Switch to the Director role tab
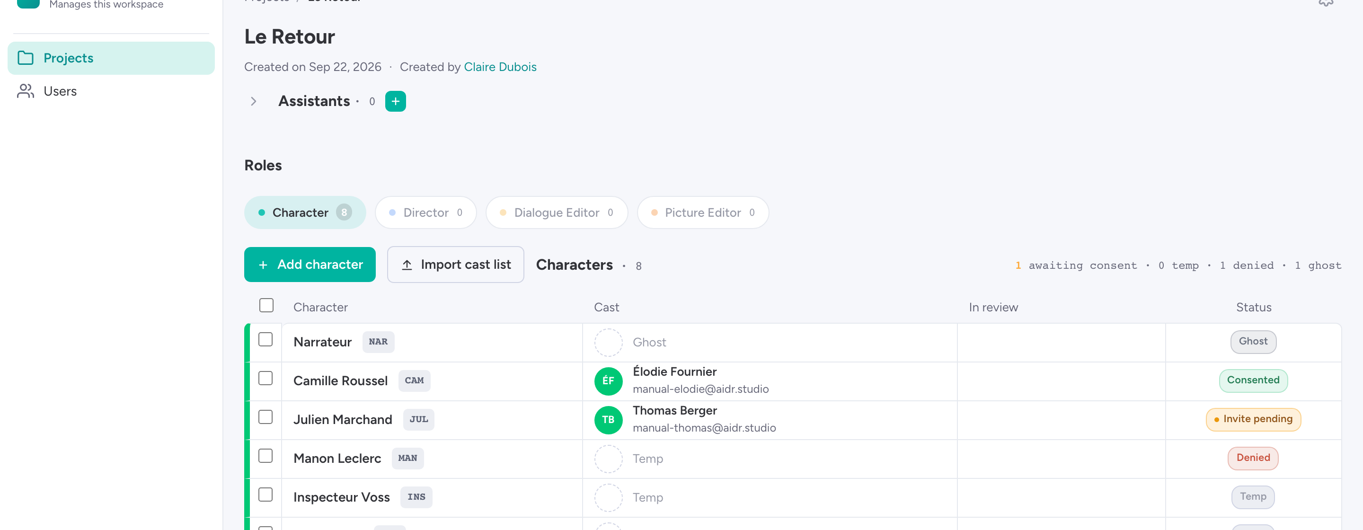 tap(426, 212)
